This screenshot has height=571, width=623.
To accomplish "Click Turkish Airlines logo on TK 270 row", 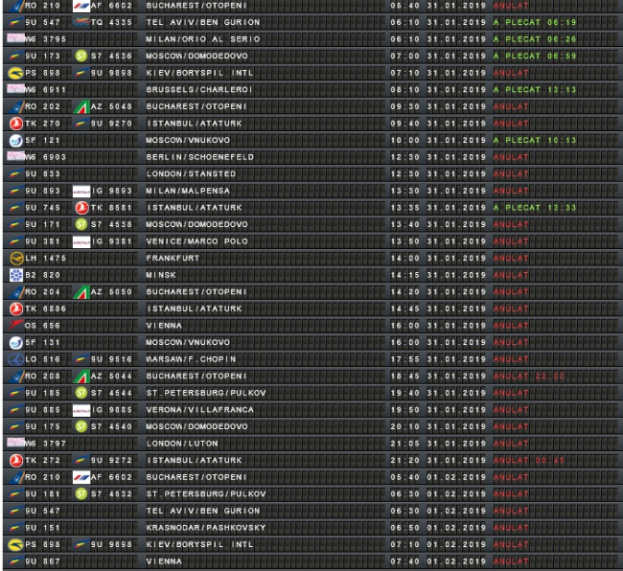I will coord(16,124).
